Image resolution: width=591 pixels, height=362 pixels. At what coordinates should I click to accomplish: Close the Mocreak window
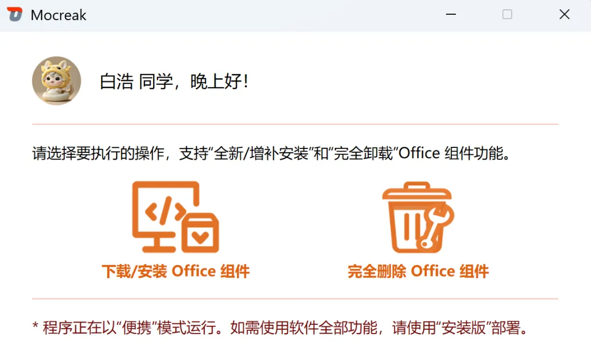(564, 14)
